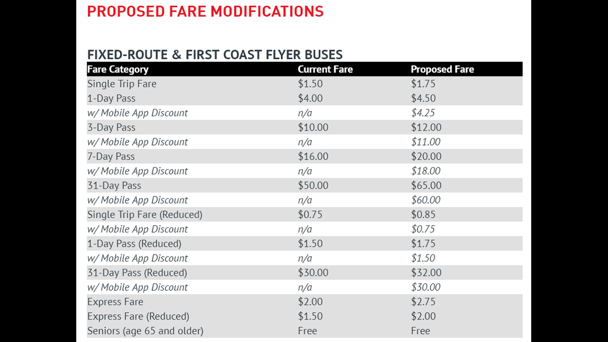
Task: Select the $18.00 7-Day mobile discount price
Action: (x=426, y=171)
